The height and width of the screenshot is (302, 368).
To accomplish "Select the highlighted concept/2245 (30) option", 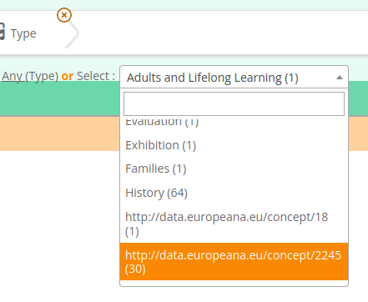I will [x=234, y=261].
